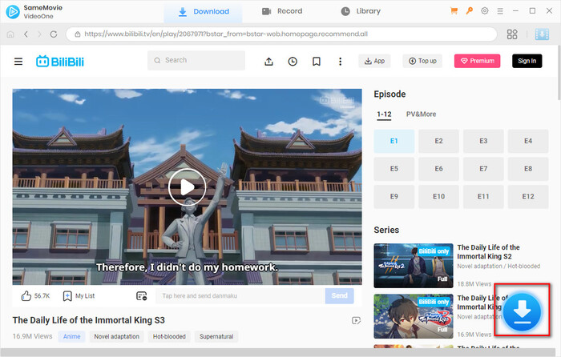Click the Anime tag
561x357 pixels.
tap(71, 337)
